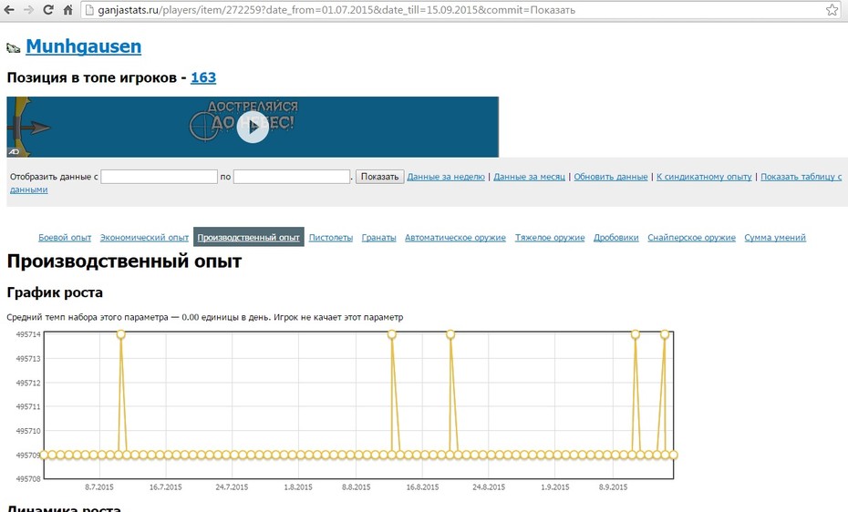The height and width of the screenshot is (512, 848).
Task: Open Данные за неделю link
Action: pyautogui.click(x=446, y=177)
